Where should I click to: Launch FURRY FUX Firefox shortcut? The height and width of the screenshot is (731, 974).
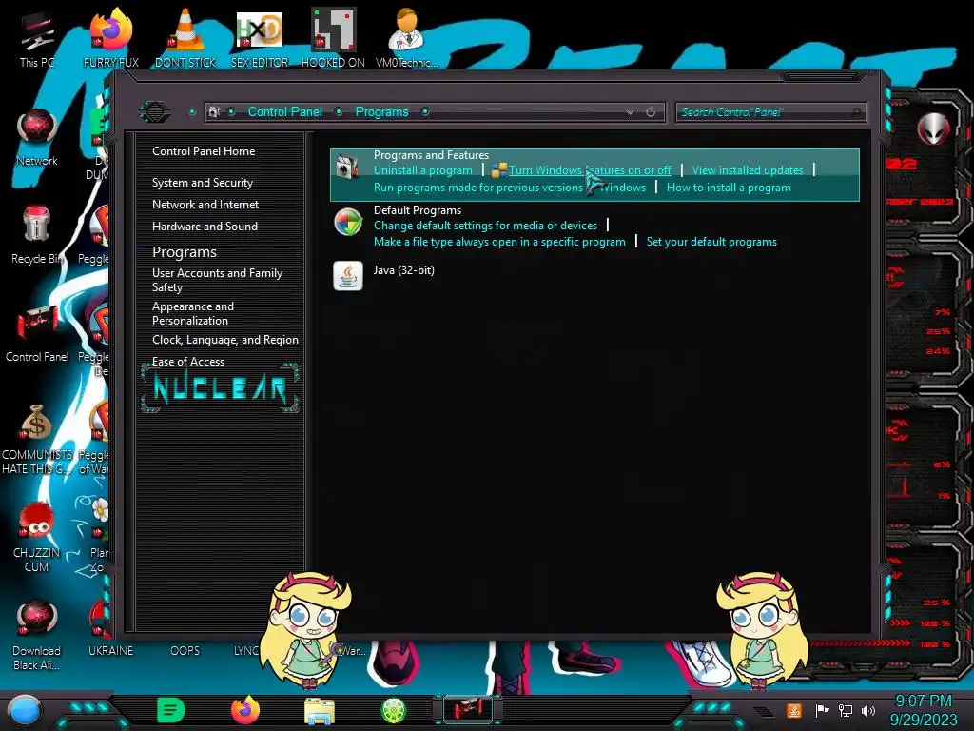click(x=110, y=37)
